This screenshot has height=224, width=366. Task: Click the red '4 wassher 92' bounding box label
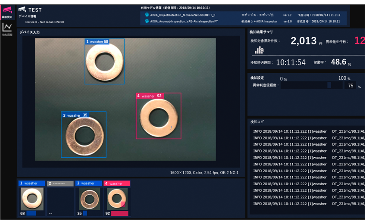pos(149,96)
